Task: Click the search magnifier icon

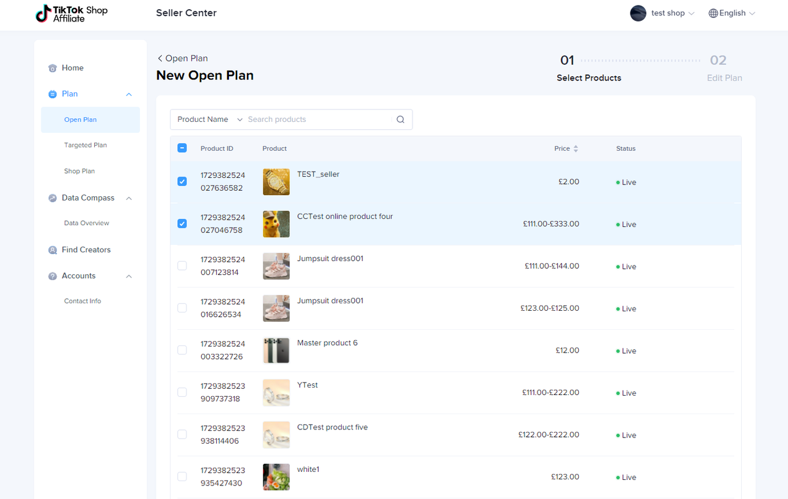Action: [400, 119]
